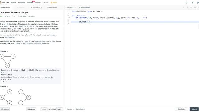Go to previous problem with Prev
The height and width of the screenshot is (112, 199).
click(44, 109)
